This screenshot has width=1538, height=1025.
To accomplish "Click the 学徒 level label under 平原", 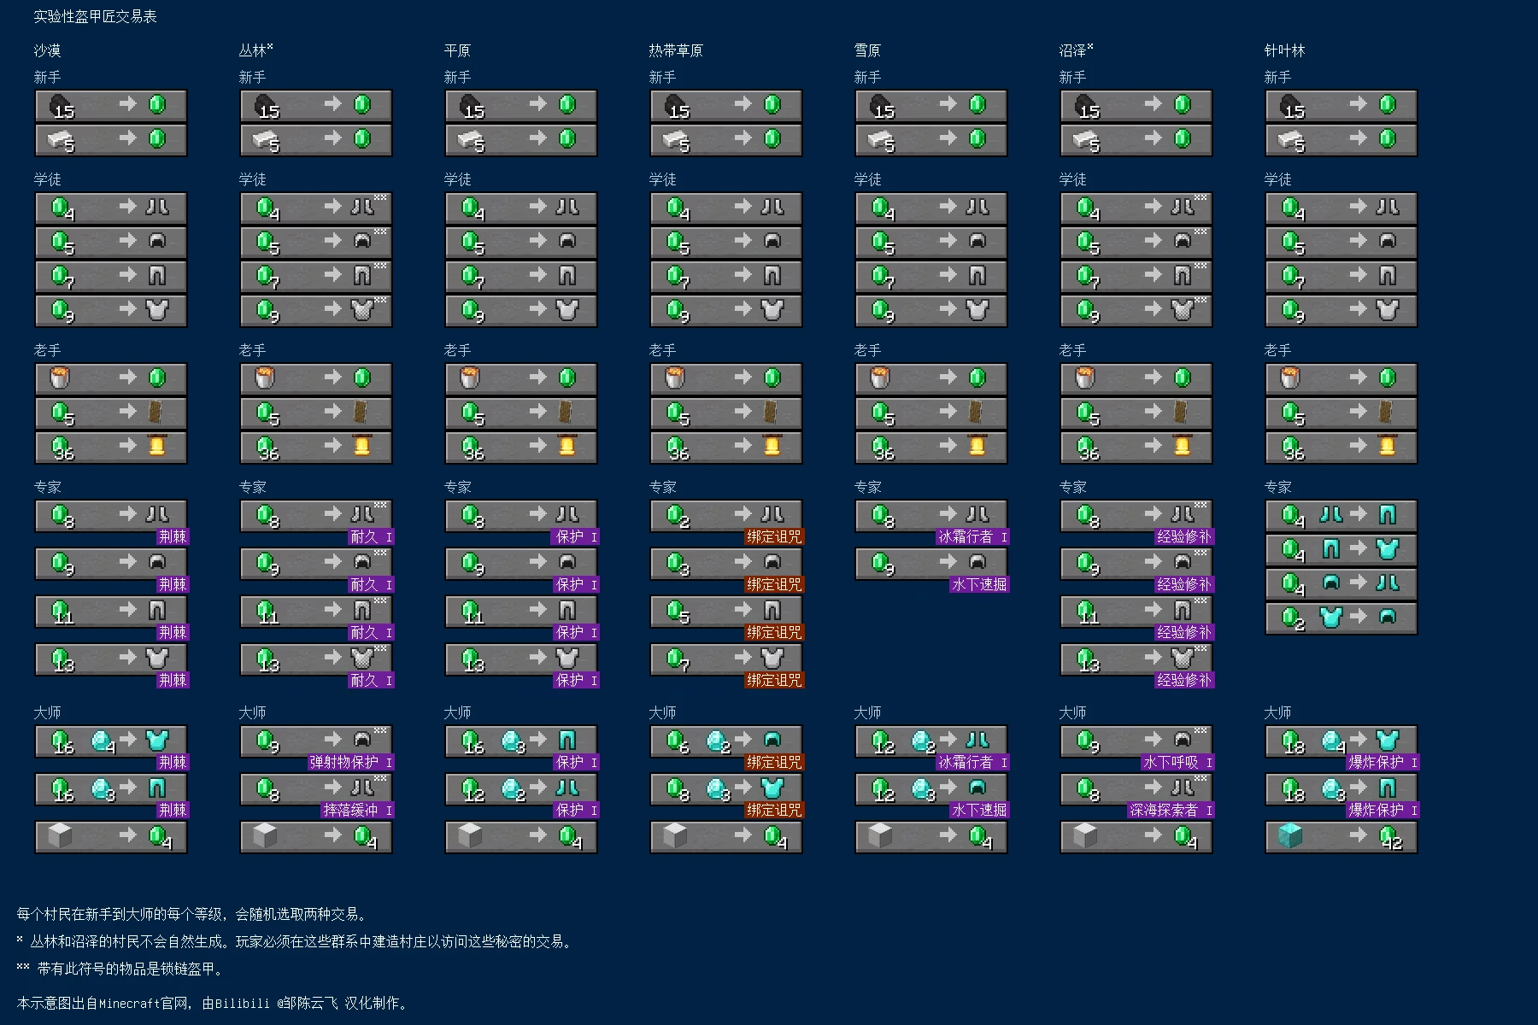I will click(x=457, y=179).
